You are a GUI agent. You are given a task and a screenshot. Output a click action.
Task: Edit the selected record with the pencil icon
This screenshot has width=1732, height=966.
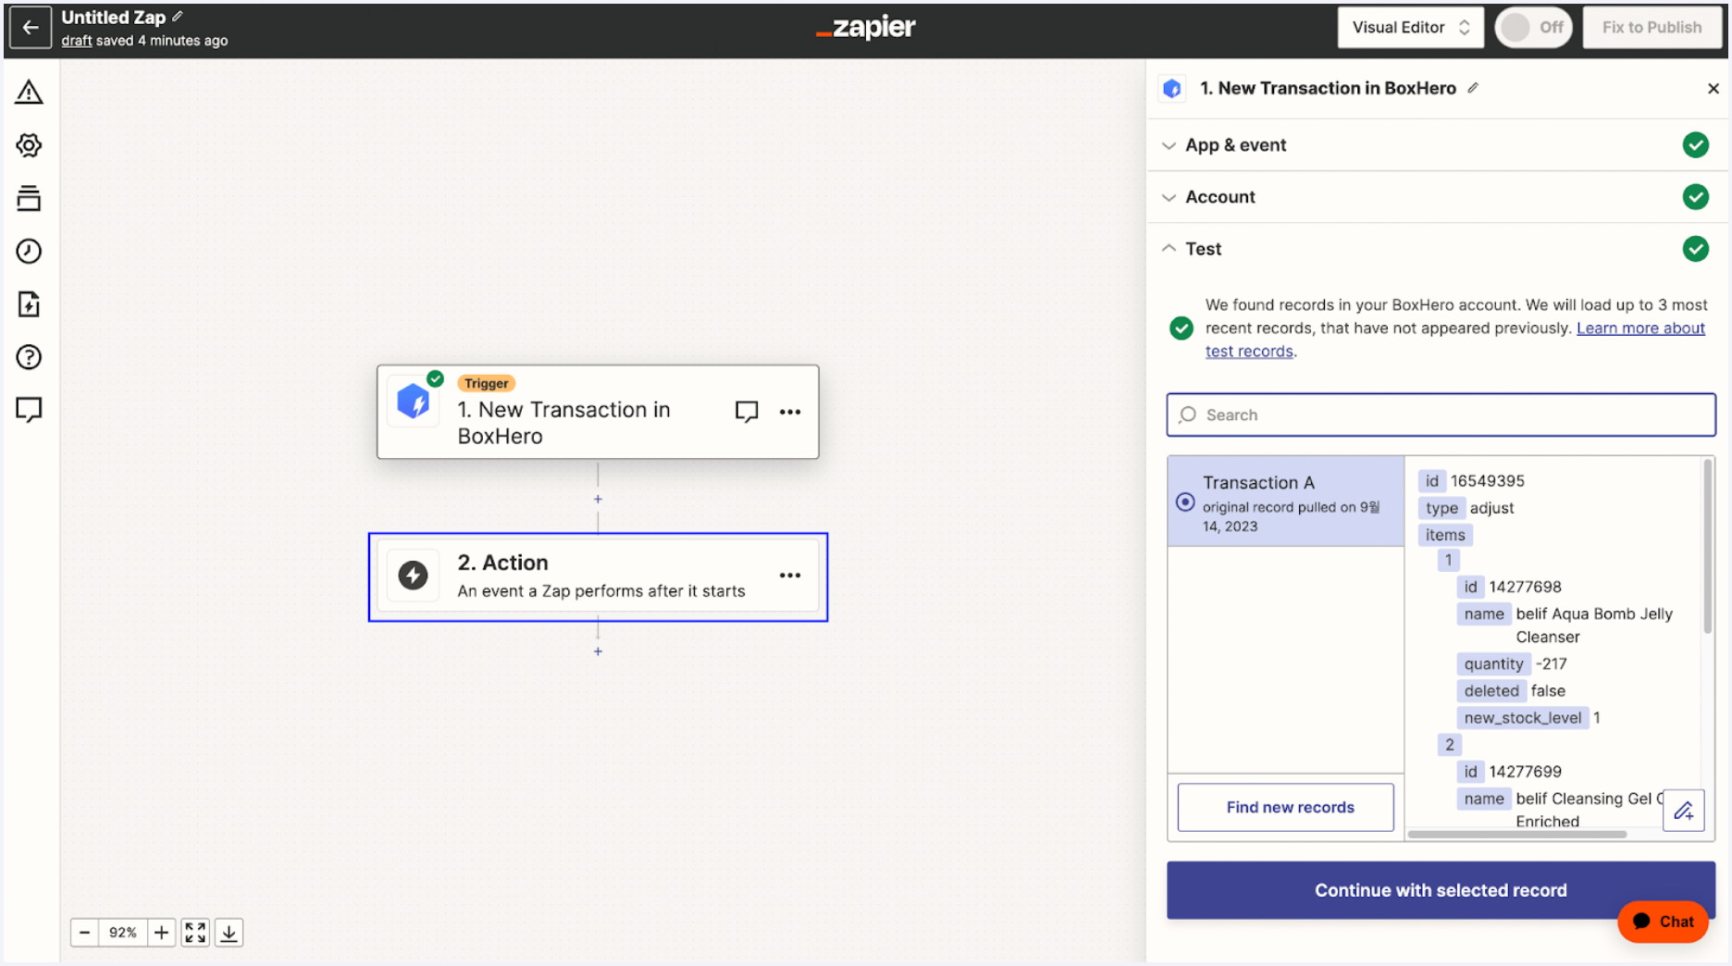coord(1684,811)
